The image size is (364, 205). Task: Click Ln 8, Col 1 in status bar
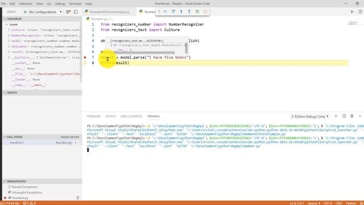click(x=296, y=203)
